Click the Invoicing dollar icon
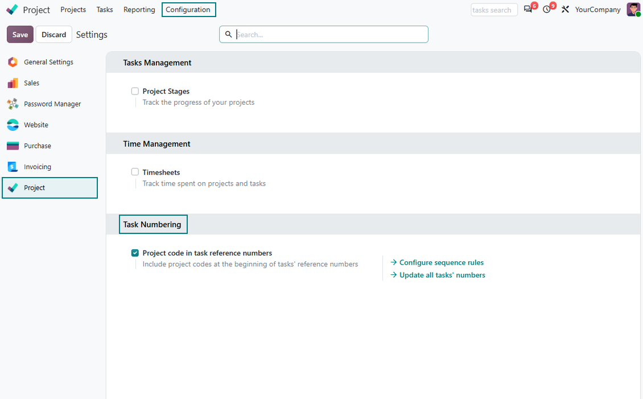 click(x=13, y=167)
